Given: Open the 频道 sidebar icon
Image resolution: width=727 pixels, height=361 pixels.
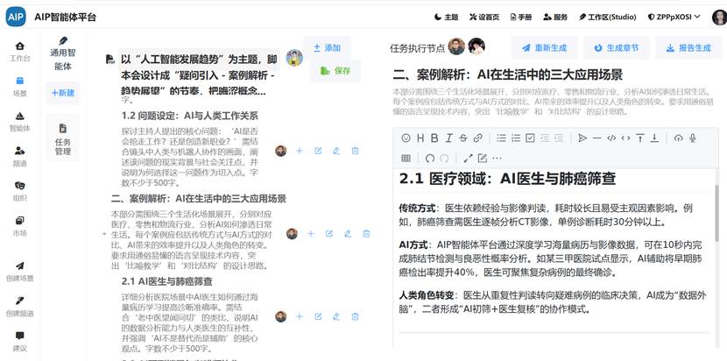Looking at the screenshot, I should 19,156.
